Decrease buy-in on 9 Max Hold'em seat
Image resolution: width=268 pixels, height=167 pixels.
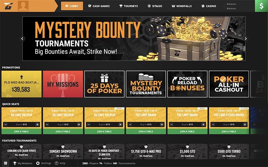click(x=47, y=125)
